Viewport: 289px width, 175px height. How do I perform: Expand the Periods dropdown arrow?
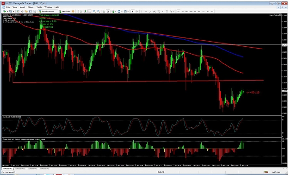pyautogui.click(x=122, y=11)
